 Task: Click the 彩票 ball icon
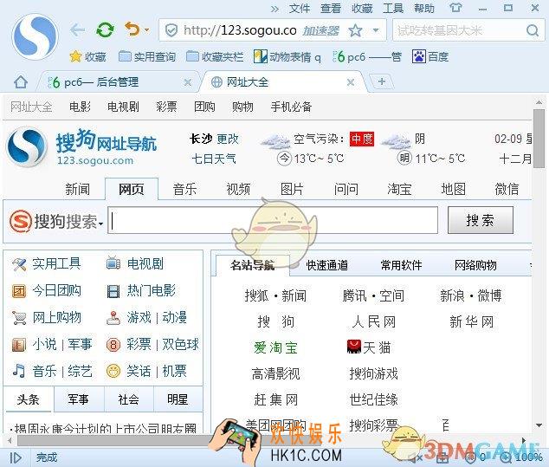113,345
